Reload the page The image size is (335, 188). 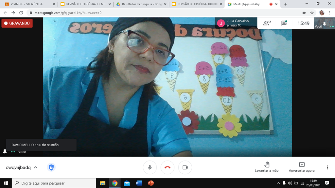[x=21, y=13]
